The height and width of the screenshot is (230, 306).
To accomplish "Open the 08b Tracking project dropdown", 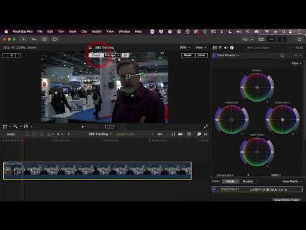I will 100,134.
